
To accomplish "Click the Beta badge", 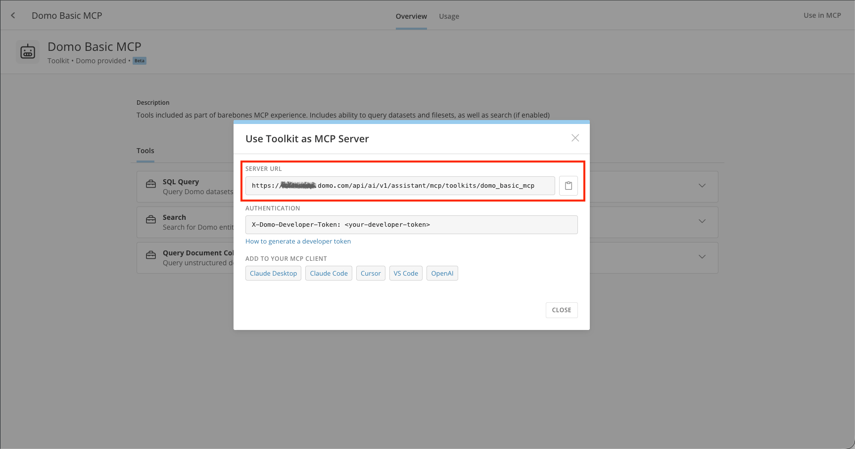I will 140,61.
